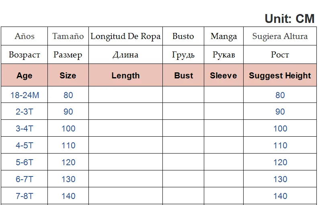This screenshot has width=318, height=205.
Task: Click the Suggest Height header
Action: 280,76
